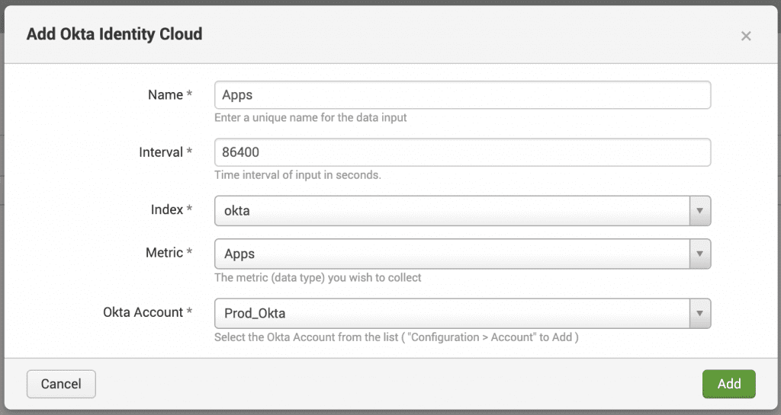Viewport: 781px width, 415px height.
Task: Close the Add Okta Identity Cloud dialog
Action: tap(746, 36)
